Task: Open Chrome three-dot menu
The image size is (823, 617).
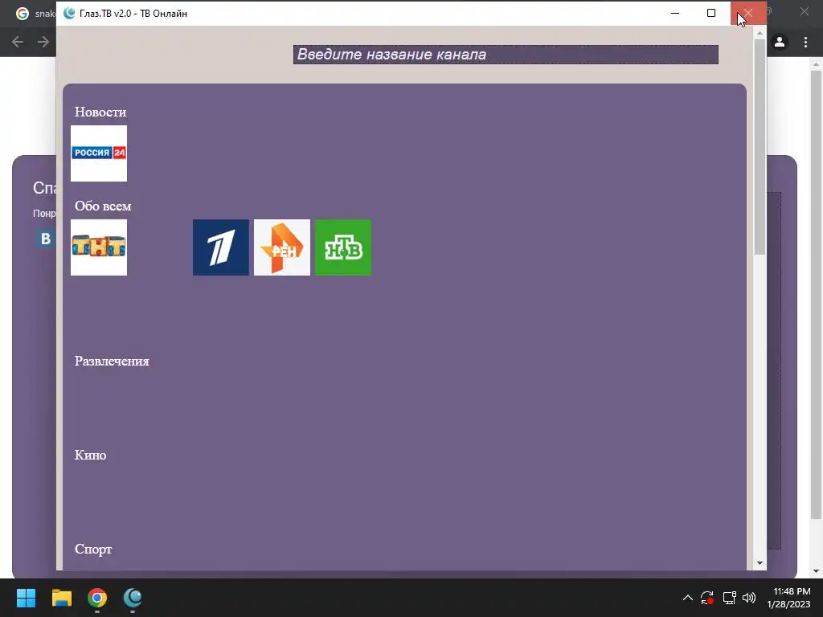Action: (805, 42)
